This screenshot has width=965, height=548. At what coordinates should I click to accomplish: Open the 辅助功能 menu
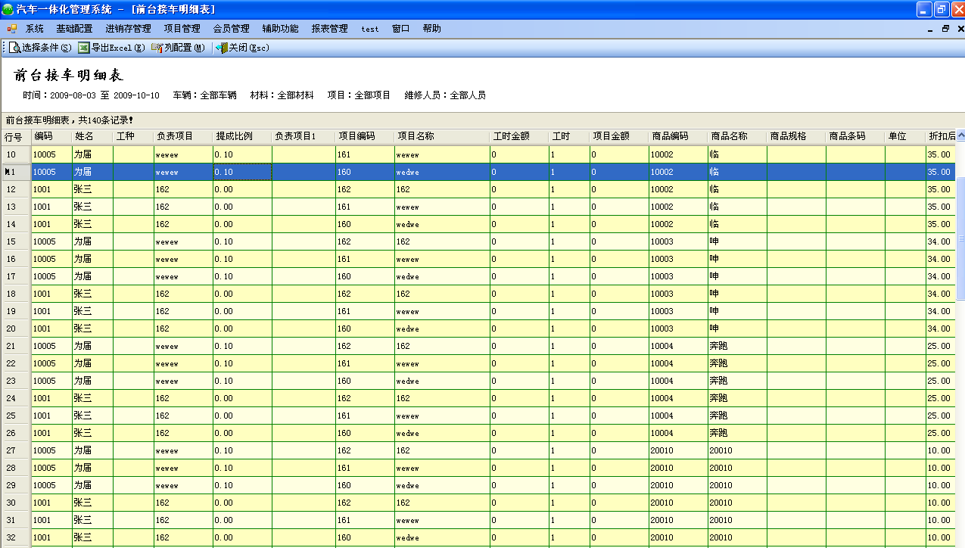(280, 29)
